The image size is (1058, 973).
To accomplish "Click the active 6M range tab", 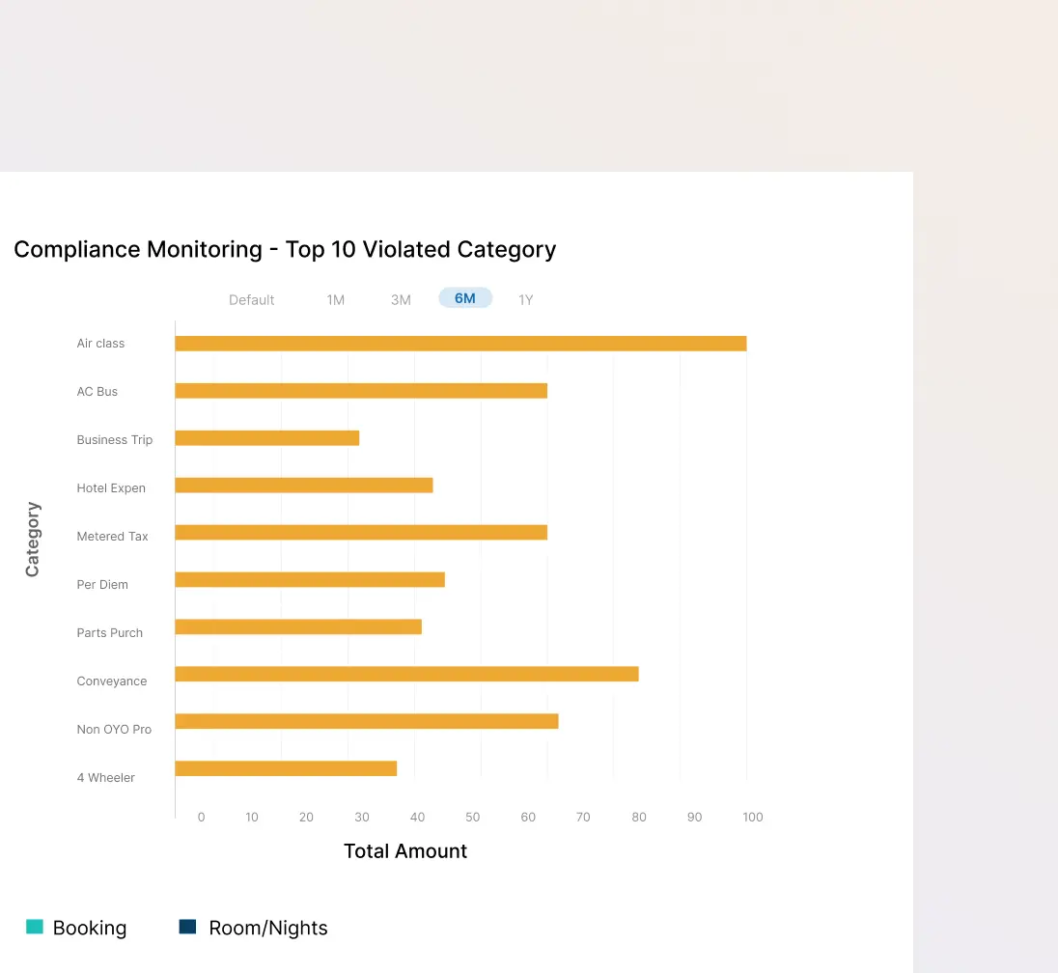I will tap(465, 298).
